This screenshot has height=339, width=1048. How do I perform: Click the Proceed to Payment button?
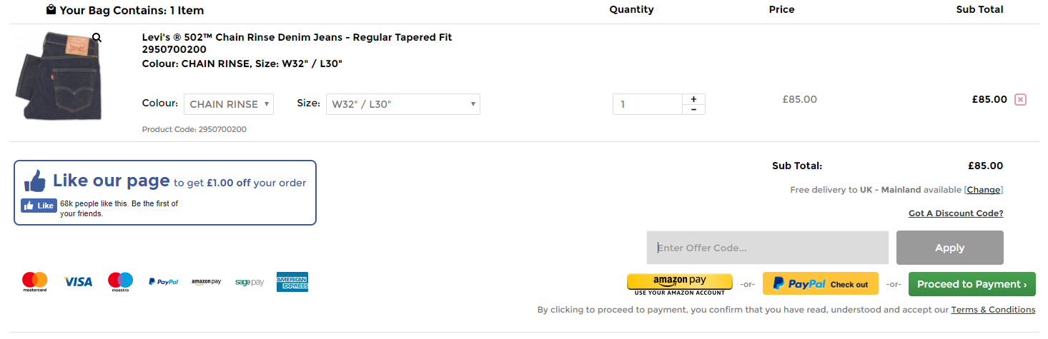(972, 284)
